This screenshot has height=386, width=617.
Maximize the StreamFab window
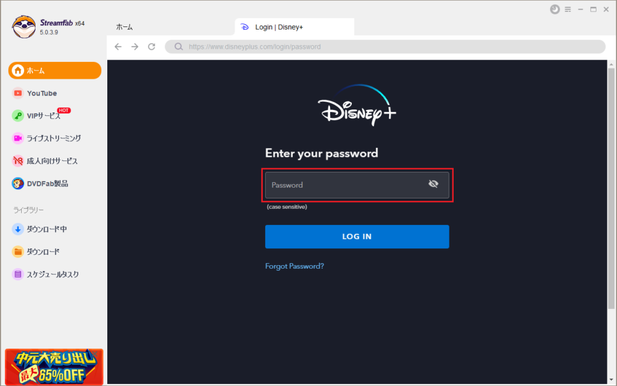pyautogui.click(x=594, y=10)
